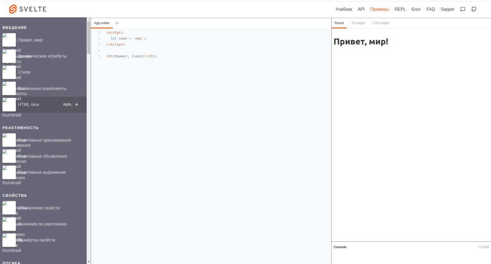Image resolution: width=491 pixels, height=264 pixels.
Task: Add a new file with plus icon
Action: [117, 23]
